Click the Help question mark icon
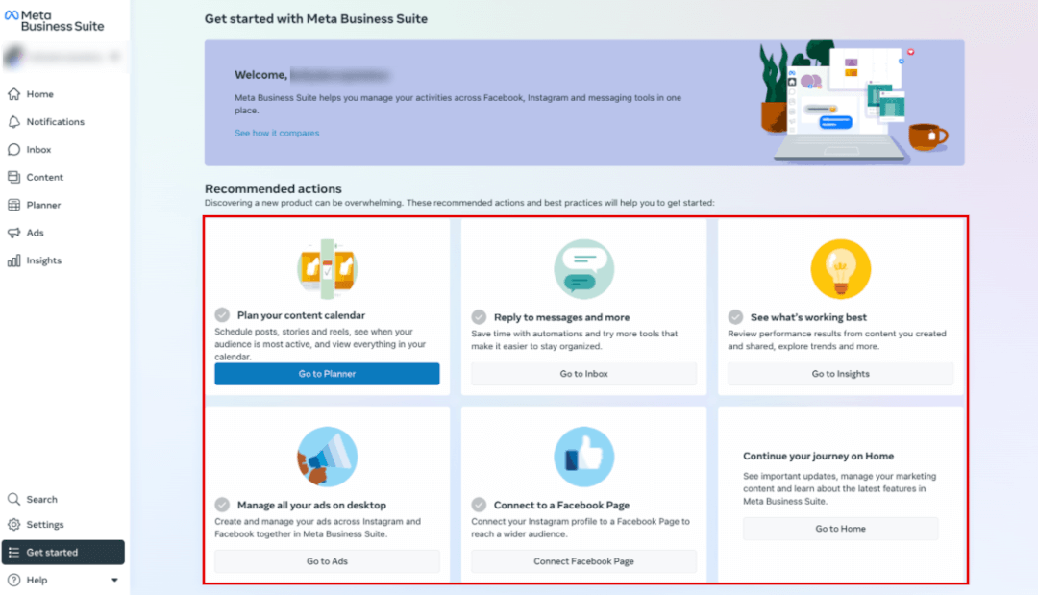 [13, 580]
